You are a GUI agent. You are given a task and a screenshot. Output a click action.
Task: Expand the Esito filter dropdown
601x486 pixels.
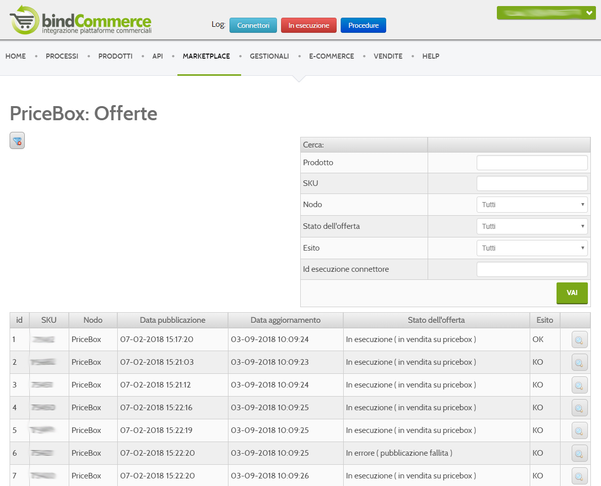(x=532, y=248)
